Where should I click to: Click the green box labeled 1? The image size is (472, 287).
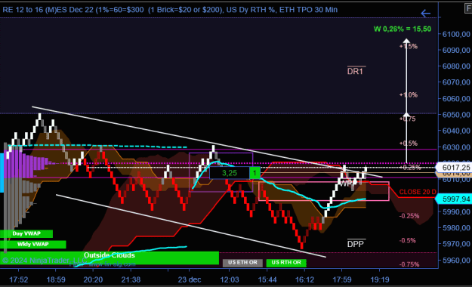255,173
